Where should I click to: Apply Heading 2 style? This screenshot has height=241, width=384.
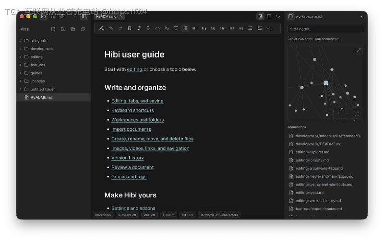204,28
